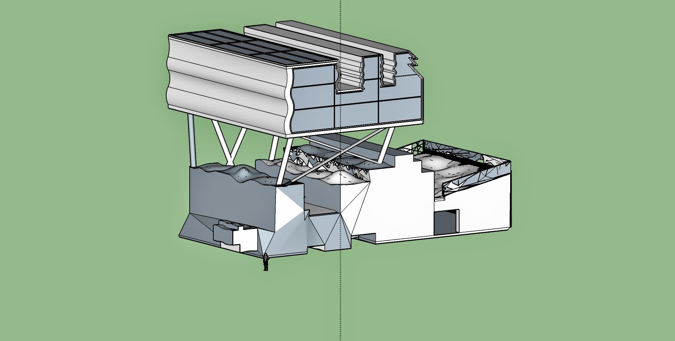This screenshot has width=675, height=341.
Task: Select the dashed vertical axis line
Action: click(x=340, y=303)
